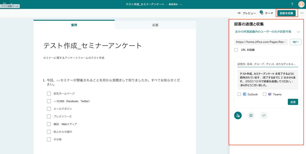Click the profile avatar icon
This screenshot has height=154, width=306.
point(301,4)
